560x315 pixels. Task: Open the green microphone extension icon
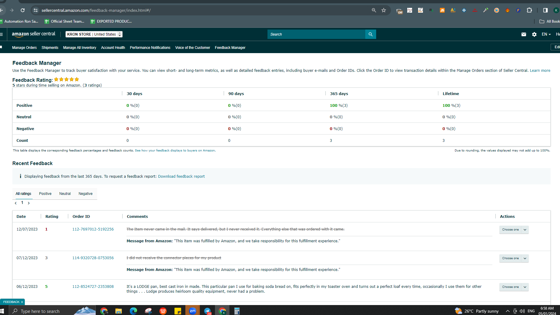pyautogui.click(x=486, y=10)
